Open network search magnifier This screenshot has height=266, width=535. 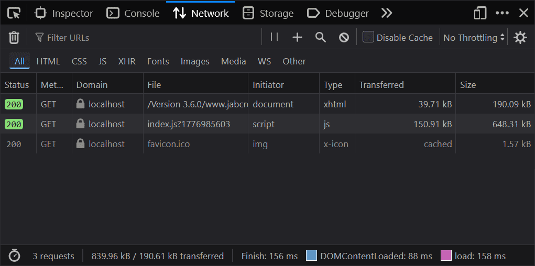coord(321,38)
